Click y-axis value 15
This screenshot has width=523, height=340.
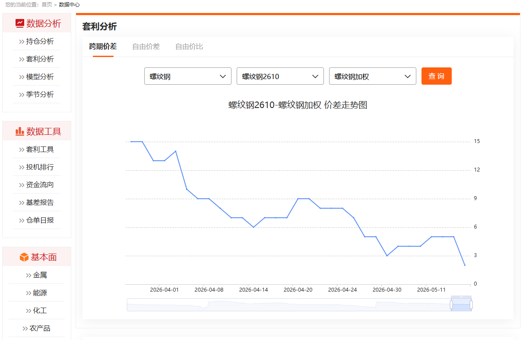click(x=477, y=141)
